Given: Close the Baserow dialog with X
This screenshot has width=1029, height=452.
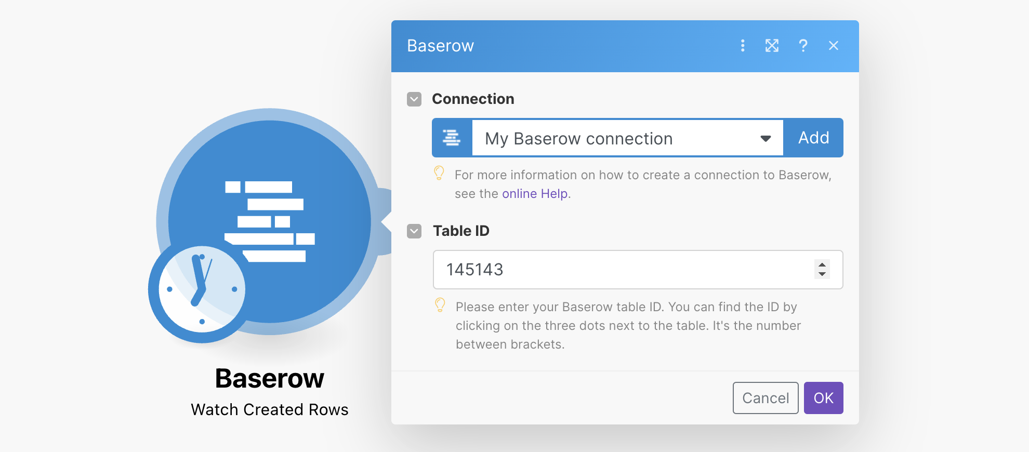Looking at the screenshot, I should [834, 46].
